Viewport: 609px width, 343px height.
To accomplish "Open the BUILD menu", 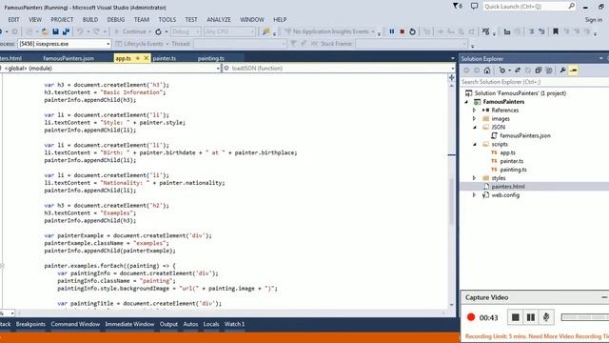I will point(90,19).
